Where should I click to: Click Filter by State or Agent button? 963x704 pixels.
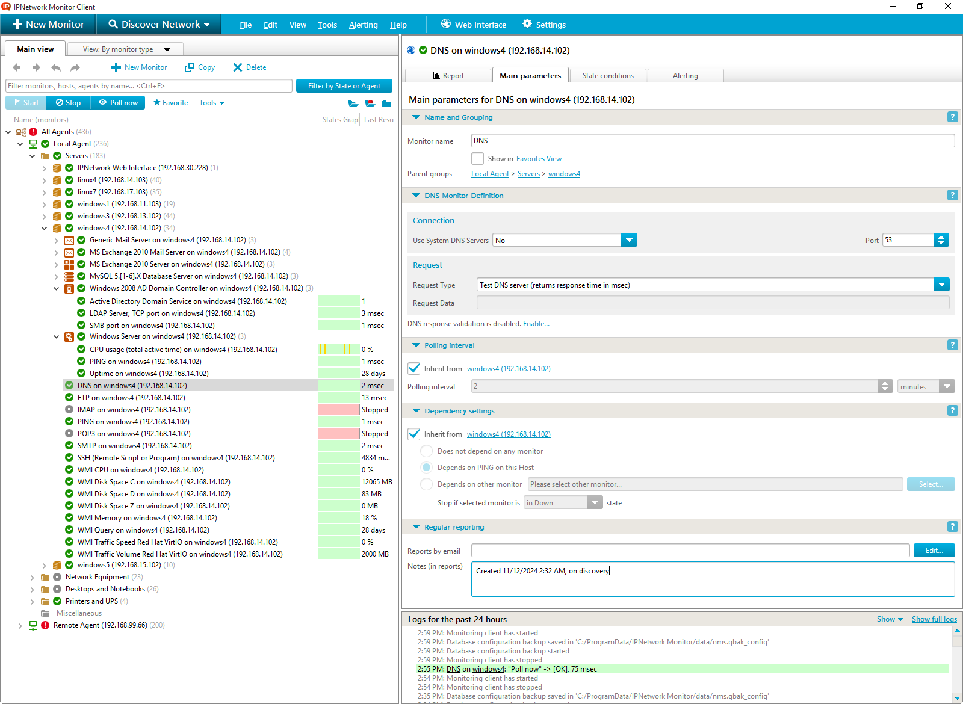pos(344,86)
